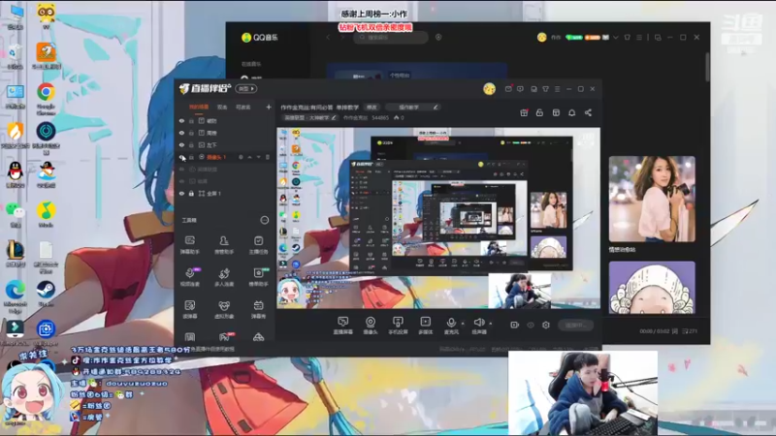This screenshot has height=436, width=776.
Task: Show the hidden 英雄联盟 source
Action: click(181, 169)
